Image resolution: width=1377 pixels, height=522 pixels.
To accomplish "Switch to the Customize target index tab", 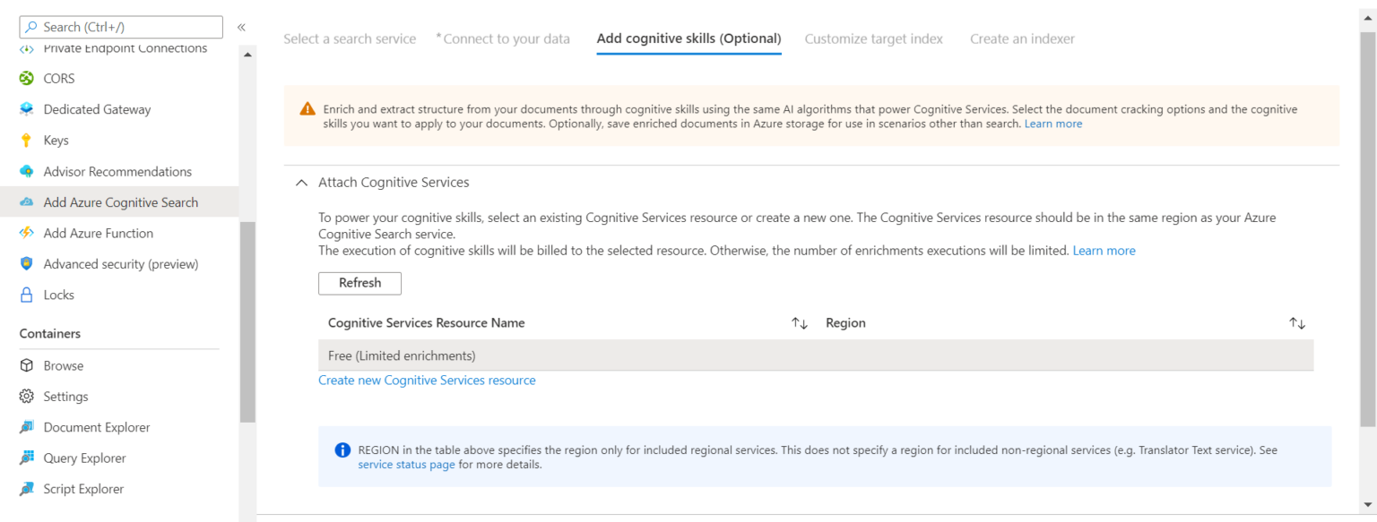I will point(874,39).
